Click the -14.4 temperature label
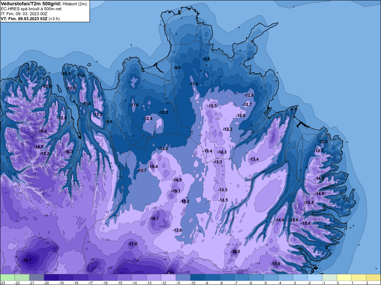Screen dimensions: 381x285 tap(279, 220)
